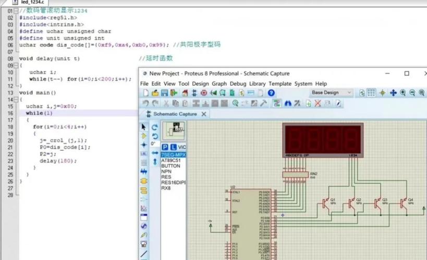Select the Selection Mode arrow tool

point(144,127)
